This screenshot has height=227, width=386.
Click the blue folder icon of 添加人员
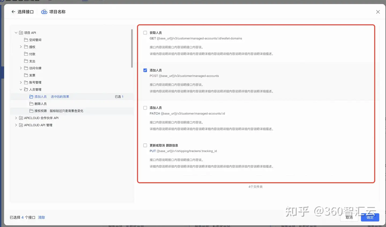pyautogui.click(x=31, y=97)
